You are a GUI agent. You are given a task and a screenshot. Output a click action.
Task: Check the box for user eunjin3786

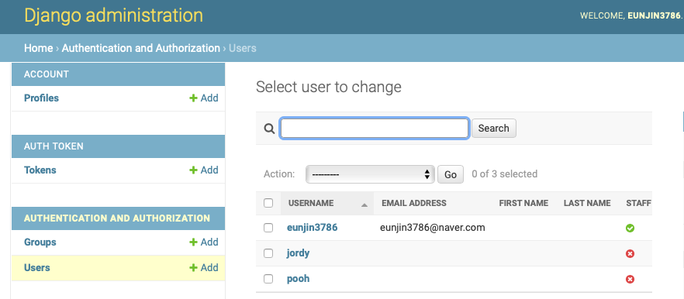click(268, 228)
